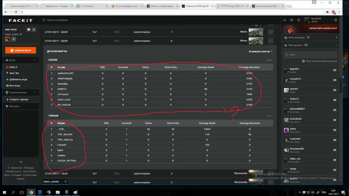Edit the team_consto party name with pencil
This screenshot has width=349, height=196.
pyautogui.click(x=21, y=34)
